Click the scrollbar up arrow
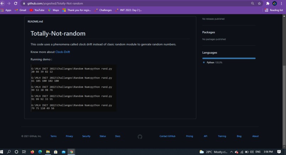The image size is (286, 155). (x=284, y=16)
